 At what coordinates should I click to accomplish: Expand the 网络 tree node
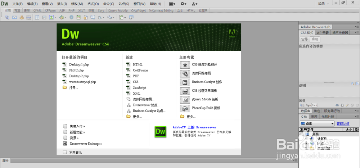[306, 144]
